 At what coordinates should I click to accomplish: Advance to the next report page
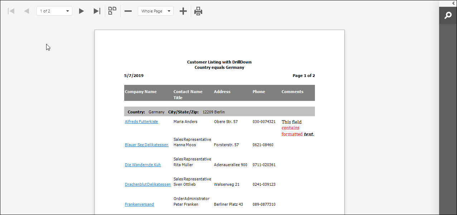[x=81, y=11]
